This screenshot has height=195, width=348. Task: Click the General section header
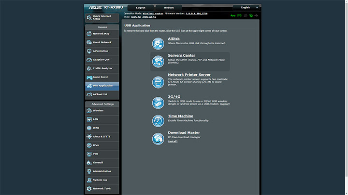click(x=102, y=27)
